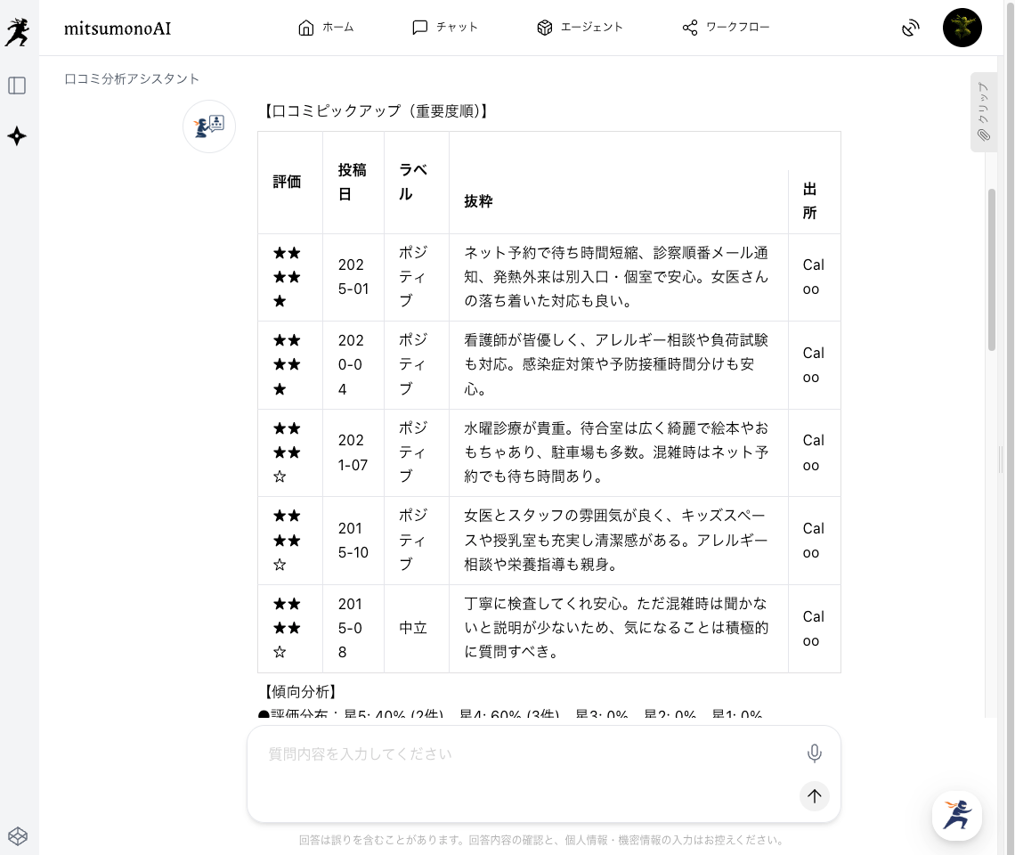Viewport: 1015px width, 855px height.
Task: Click the vertical page scrollbar
Action: point(992,267)
